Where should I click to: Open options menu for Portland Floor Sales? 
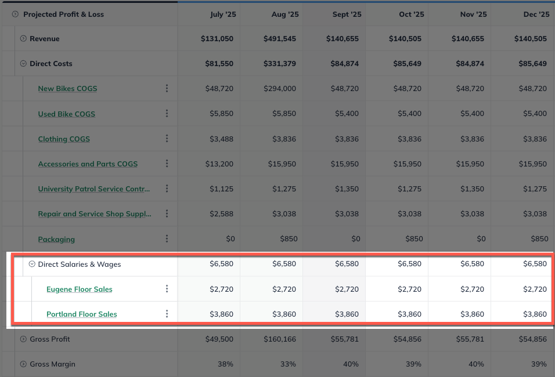(x=167, y=314)
